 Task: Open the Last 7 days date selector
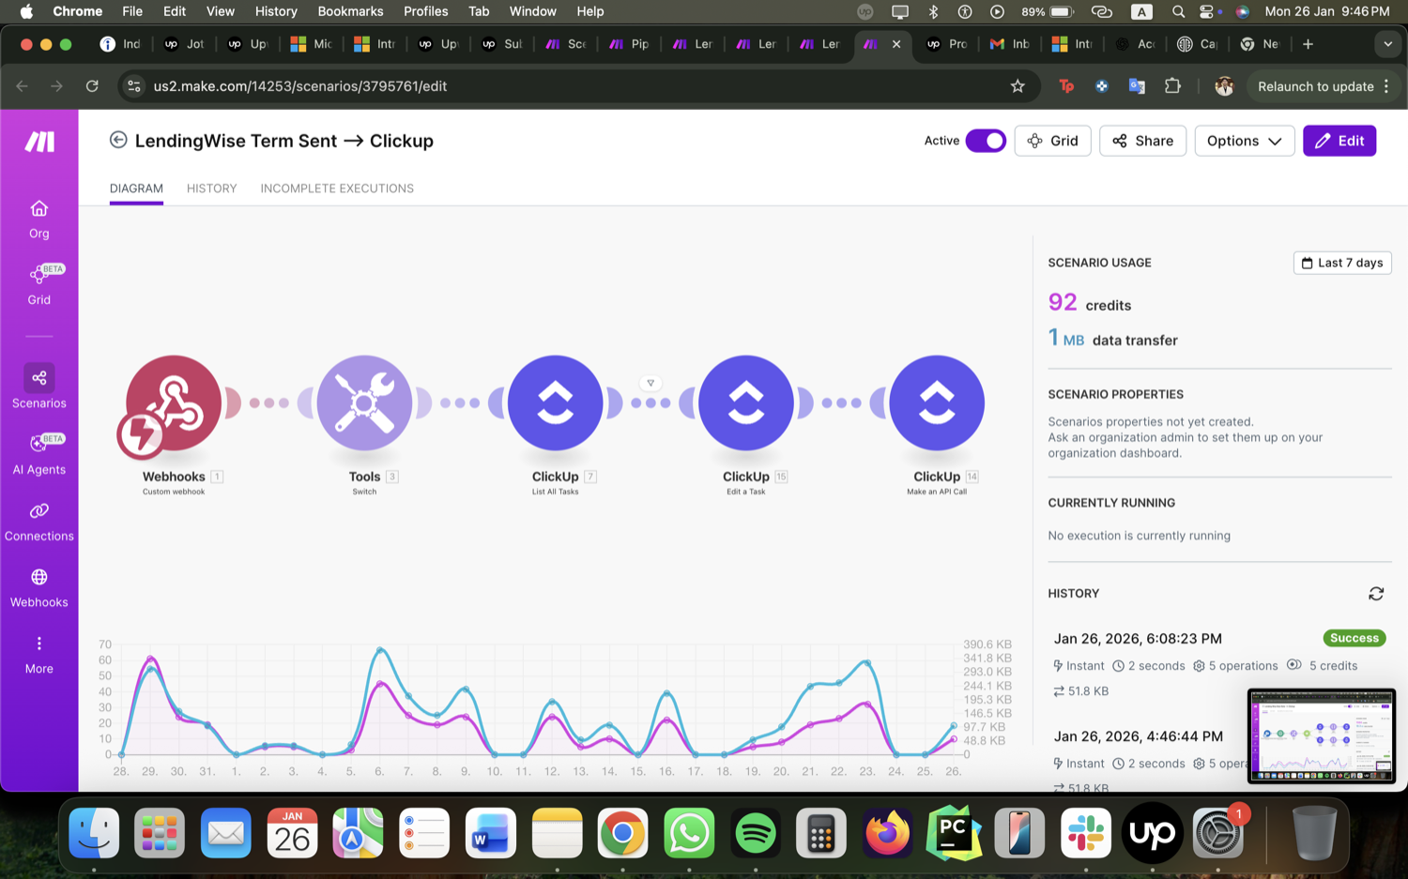[1342, 263]
